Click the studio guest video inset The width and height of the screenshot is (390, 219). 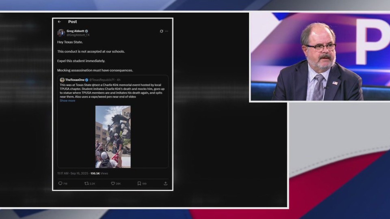320,57
